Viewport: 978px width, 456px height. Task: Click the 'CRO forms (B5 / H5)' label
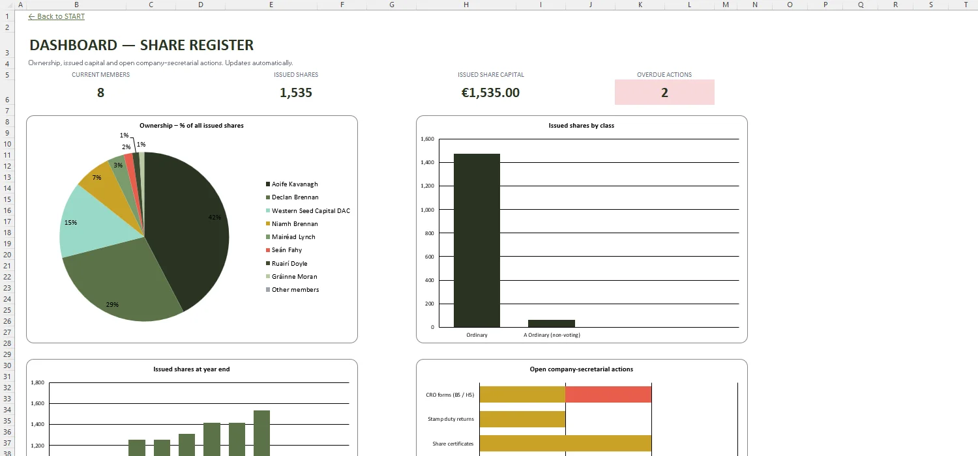point(450,395)
